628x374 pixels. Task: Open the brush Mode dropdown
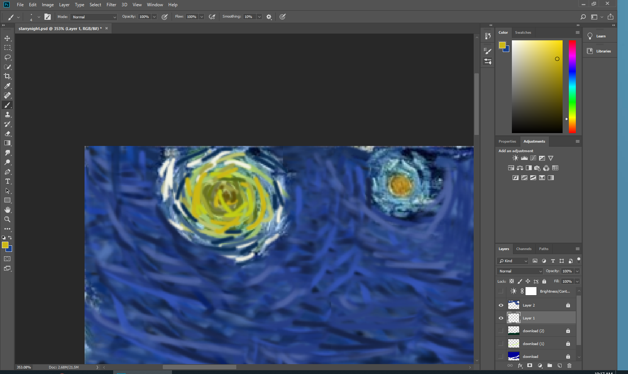point(94,17)
